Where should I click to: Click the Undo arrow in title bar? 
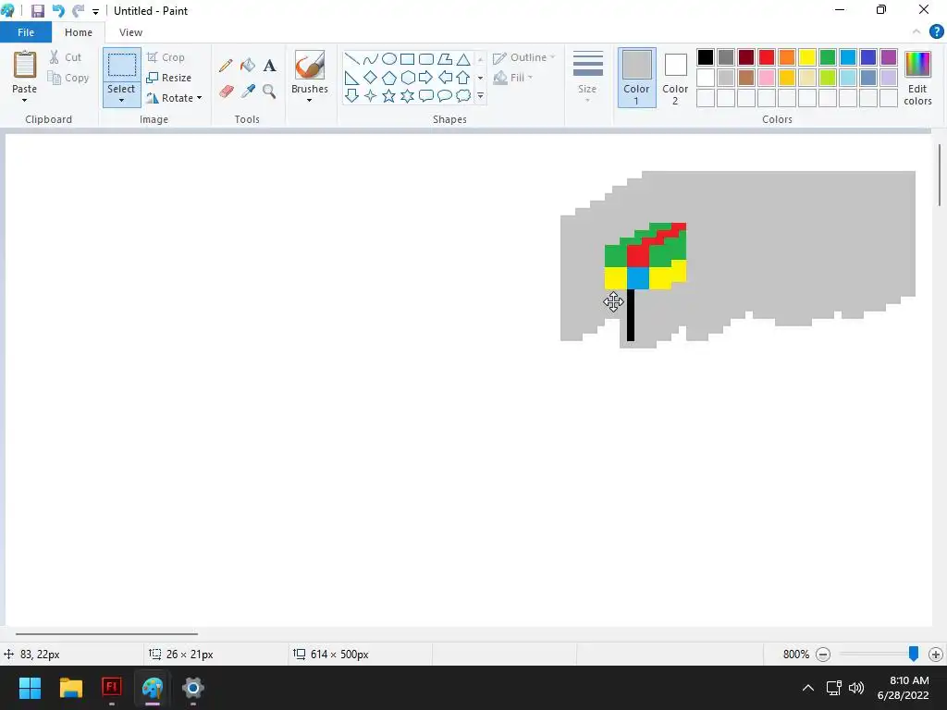coord(58,11)
